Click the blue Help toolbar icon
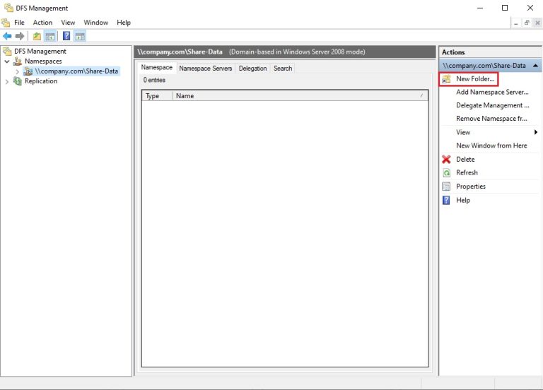 click(x=66, y=36)
